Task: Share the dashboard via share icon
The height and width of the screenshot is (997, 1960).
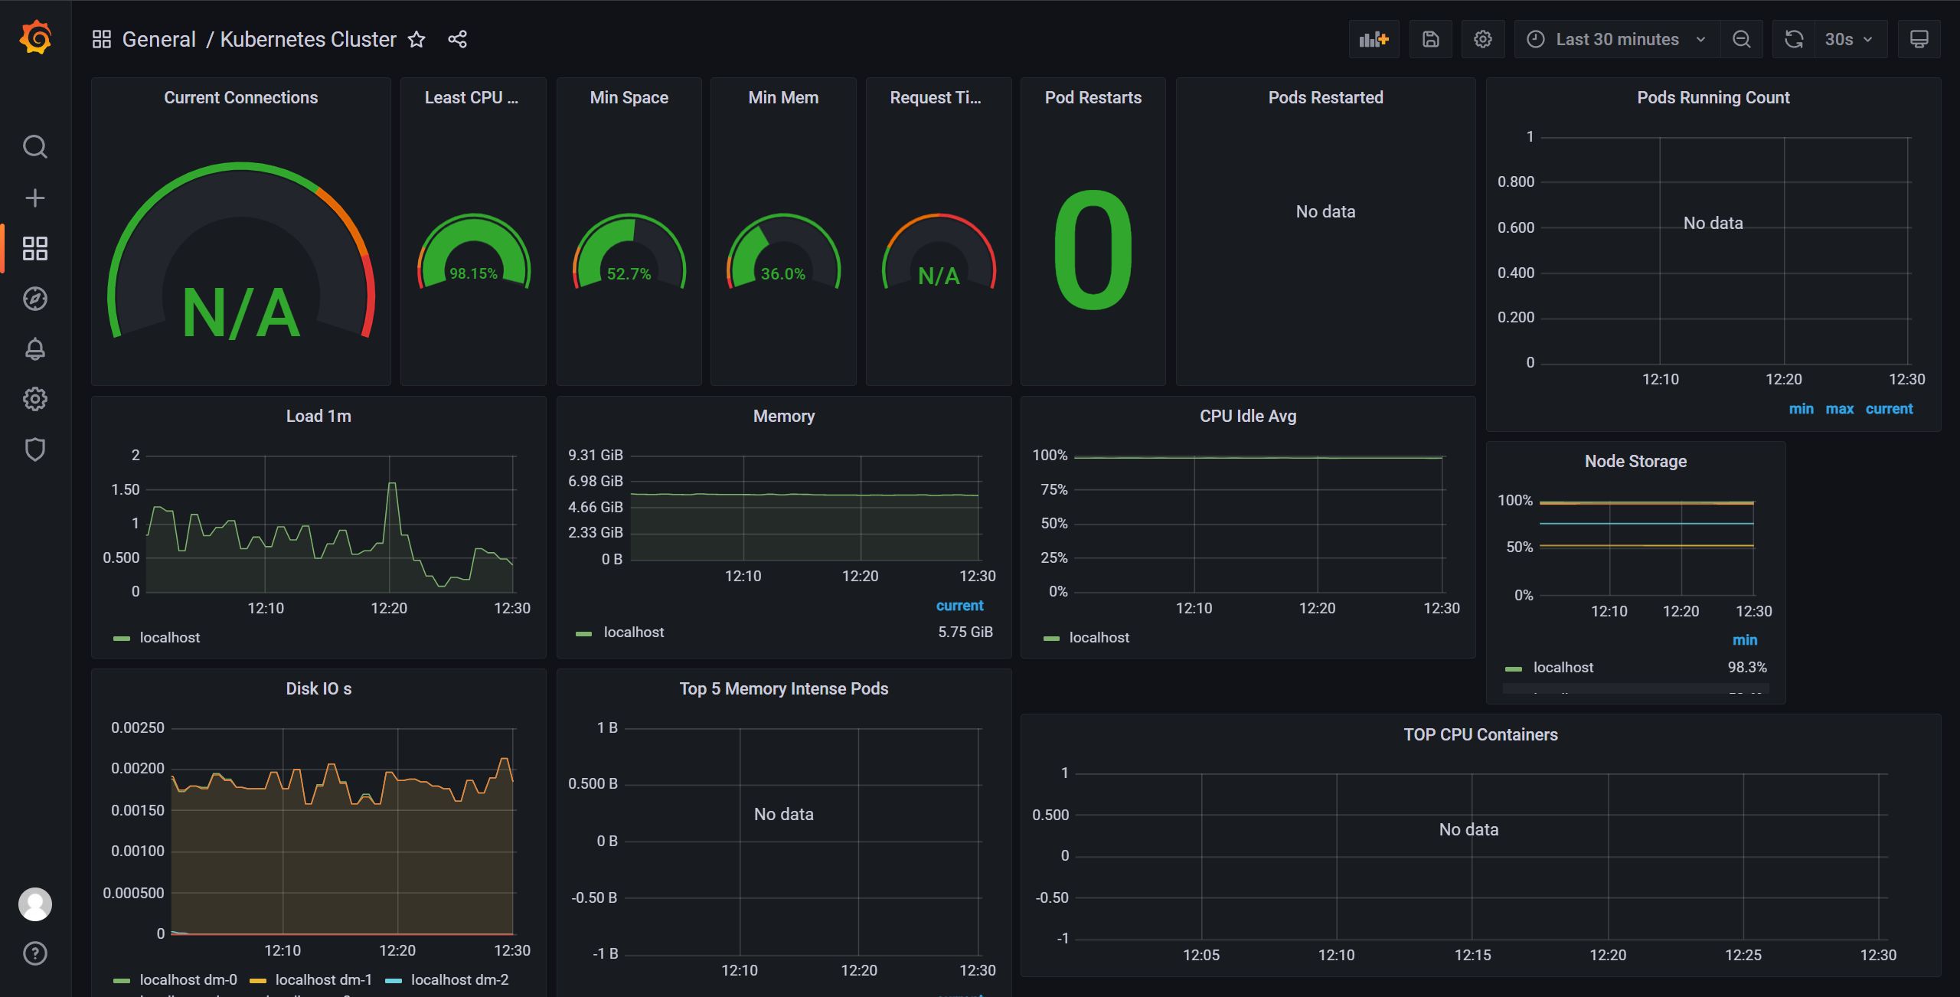Action: 458,39
